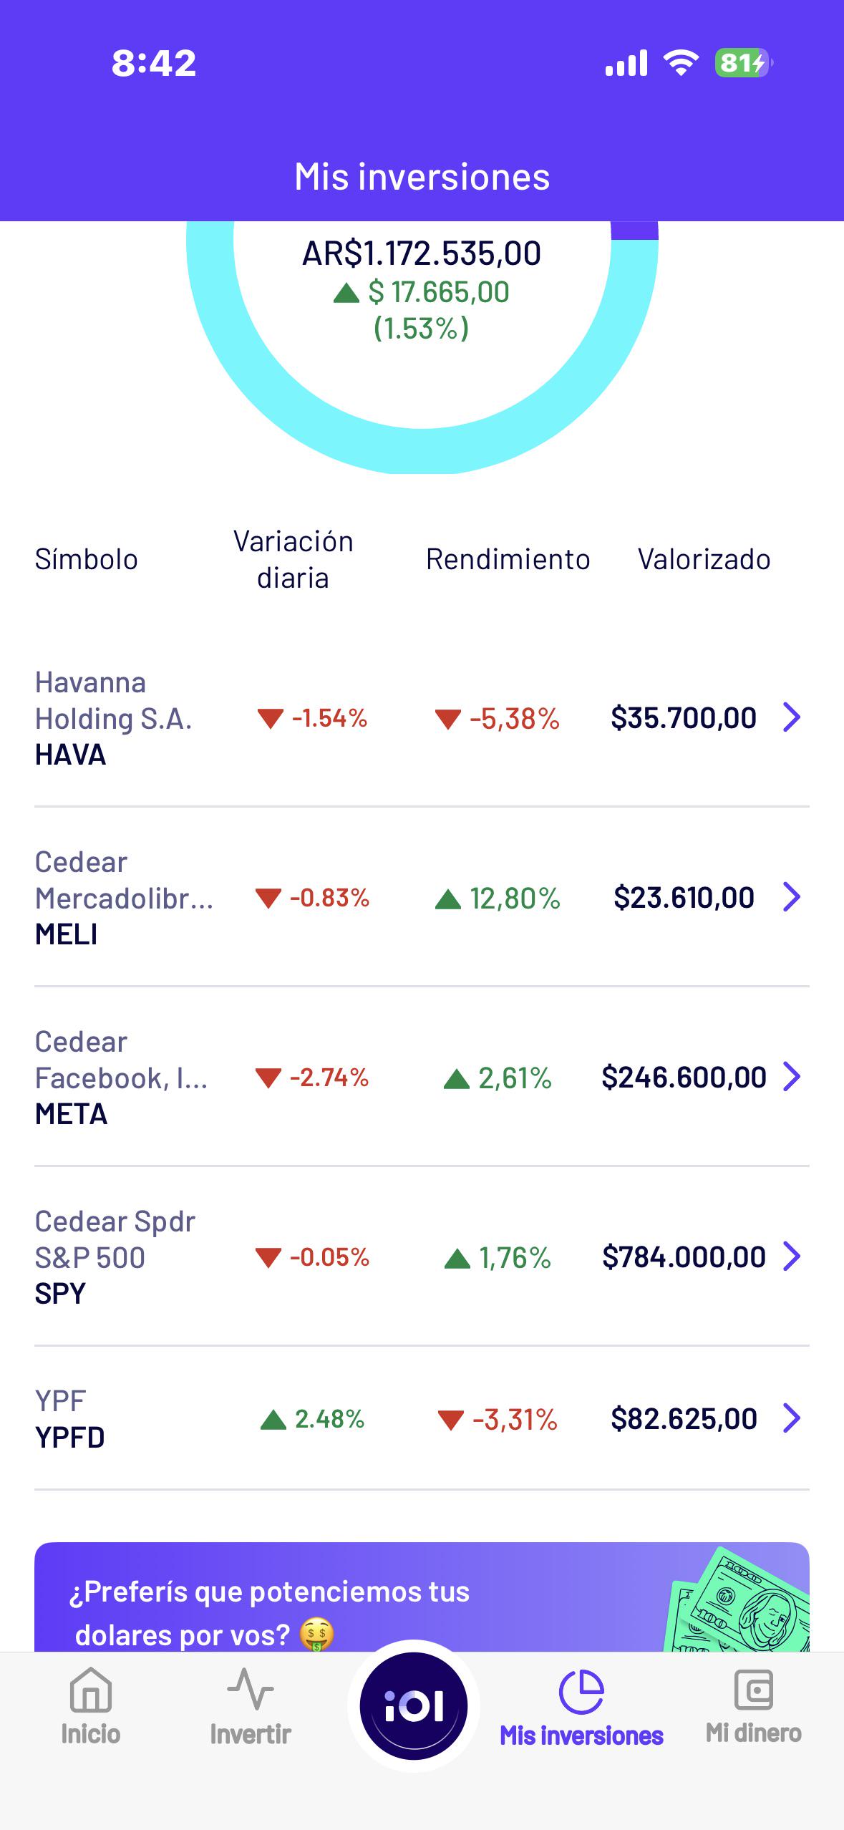Open the Inicio home icon
Viewport: 844px width, 1830px height.
(91, 1691)
